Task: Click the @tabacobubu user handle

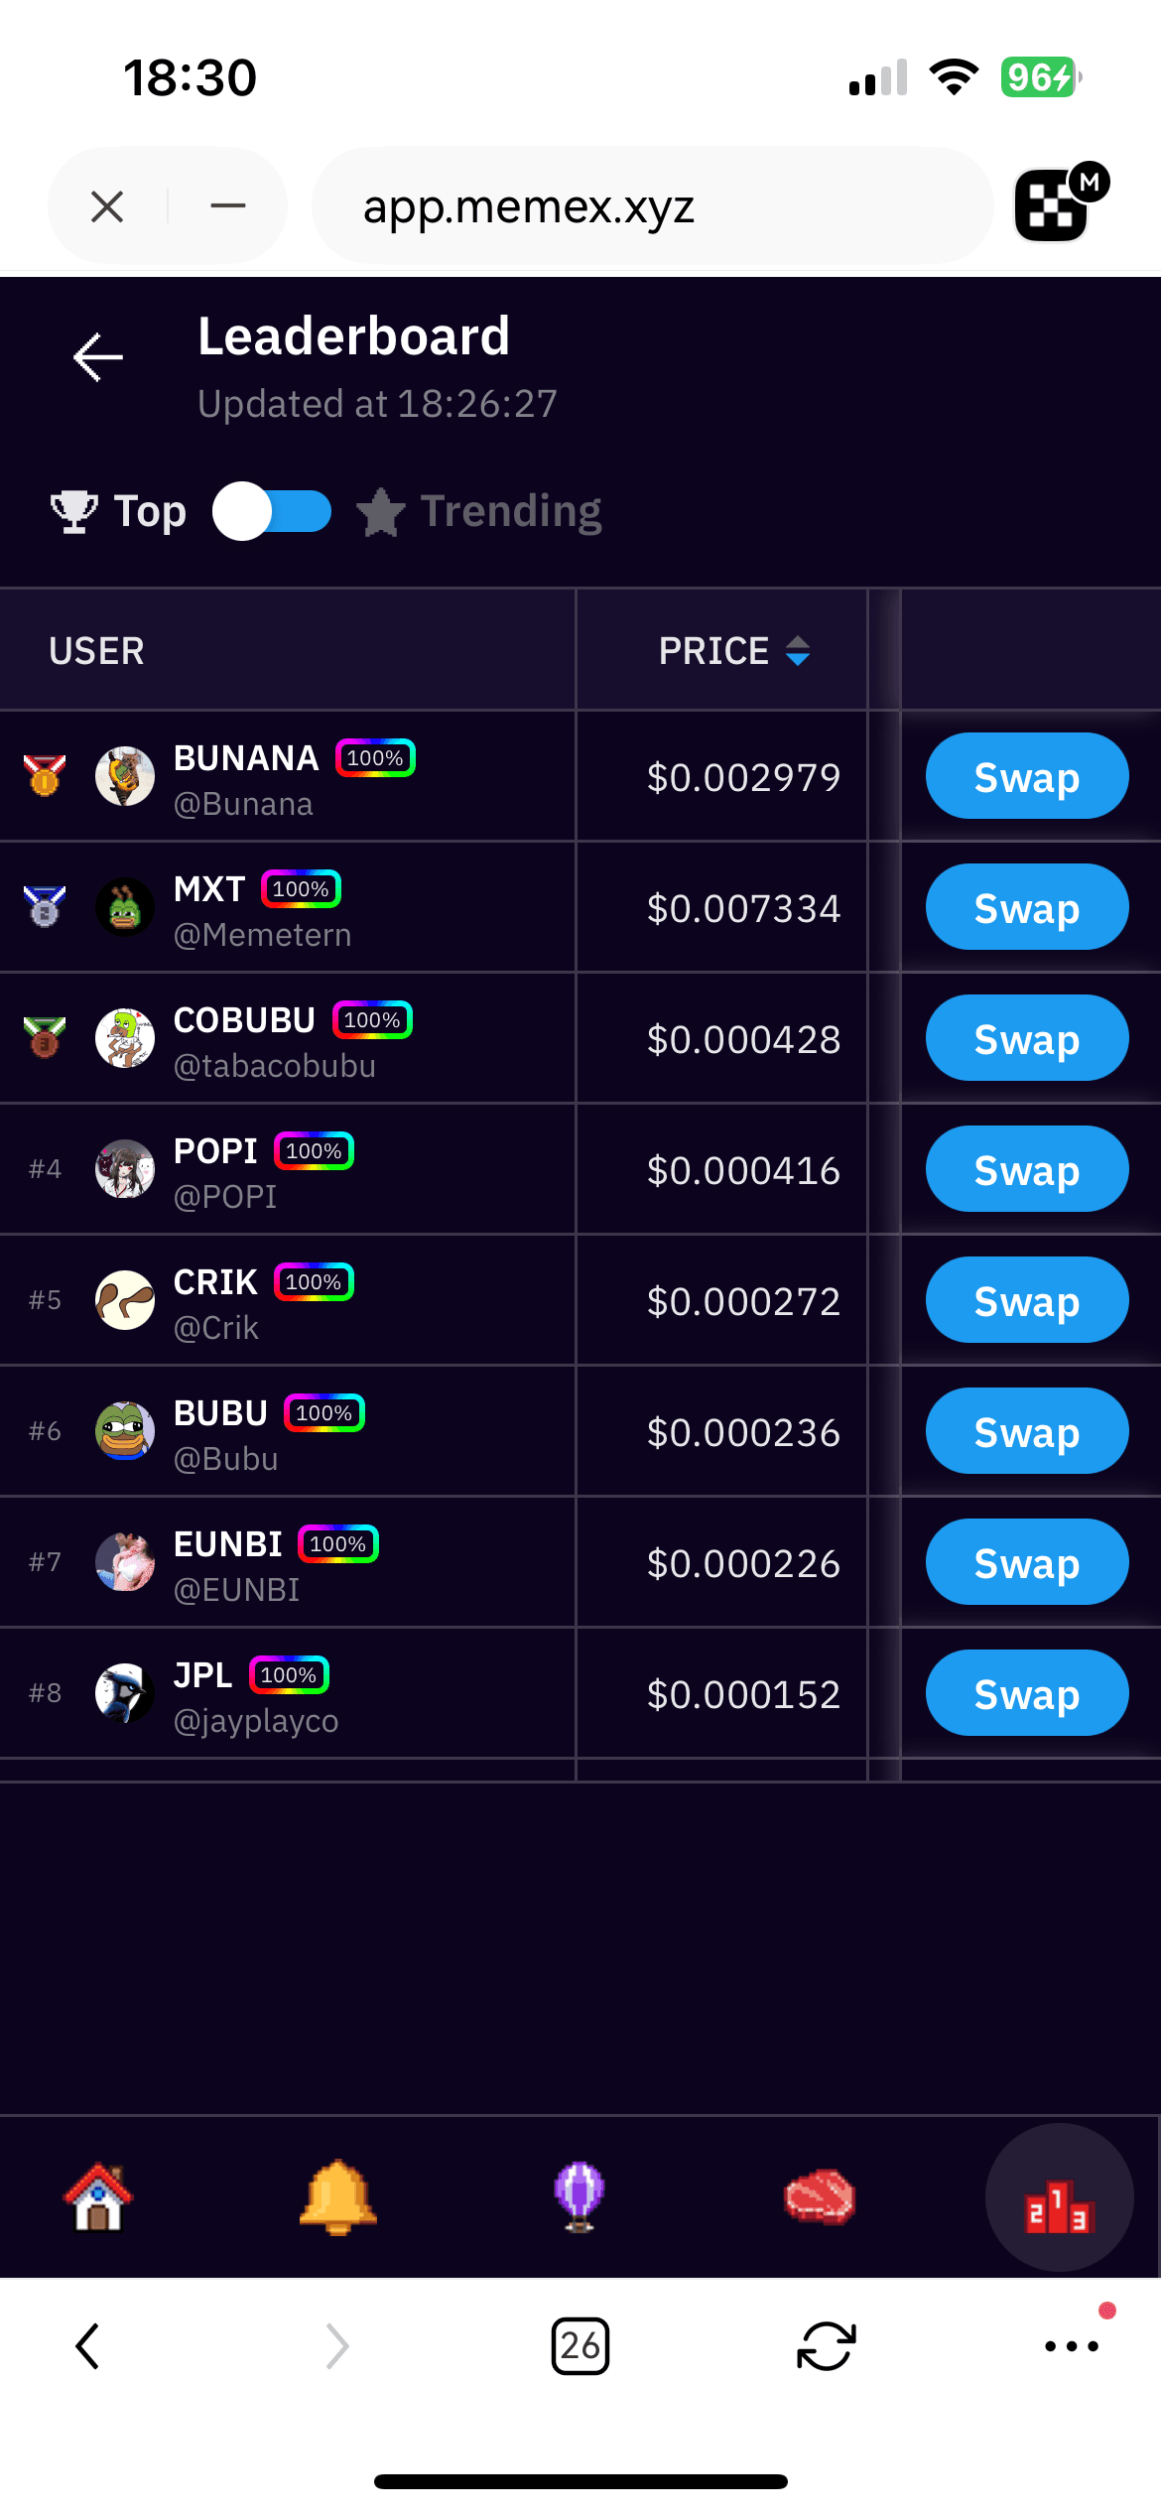Action: click(x=275, y=1066)
